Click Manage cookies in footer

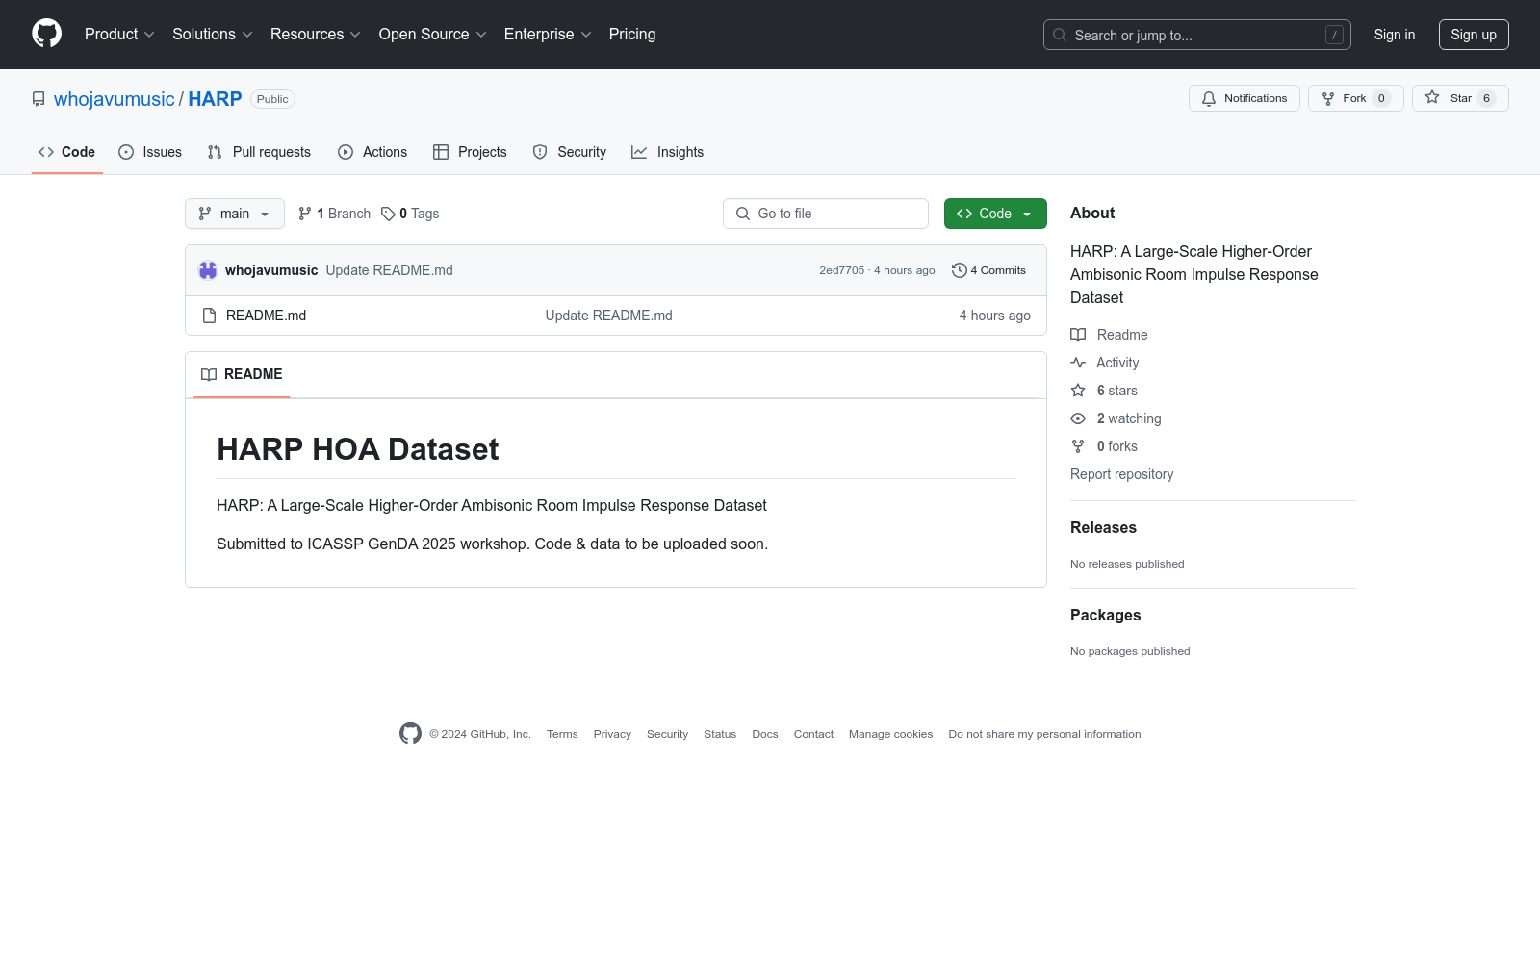[x=891, y=734]
